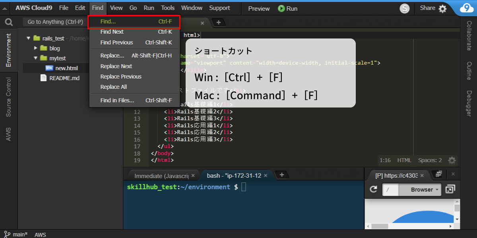Screen dimensions: 477x238
Task: Open the Debugger panel on the right
Action: pos(469,103)
